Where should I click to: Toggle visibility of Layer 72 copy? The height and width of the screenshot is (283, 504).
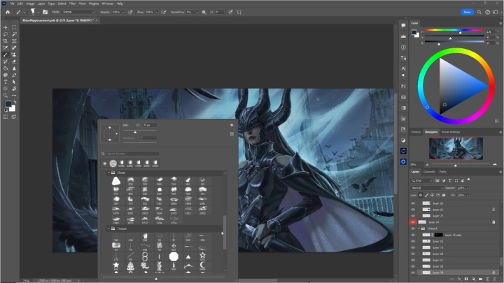click(x=413, y=235)
